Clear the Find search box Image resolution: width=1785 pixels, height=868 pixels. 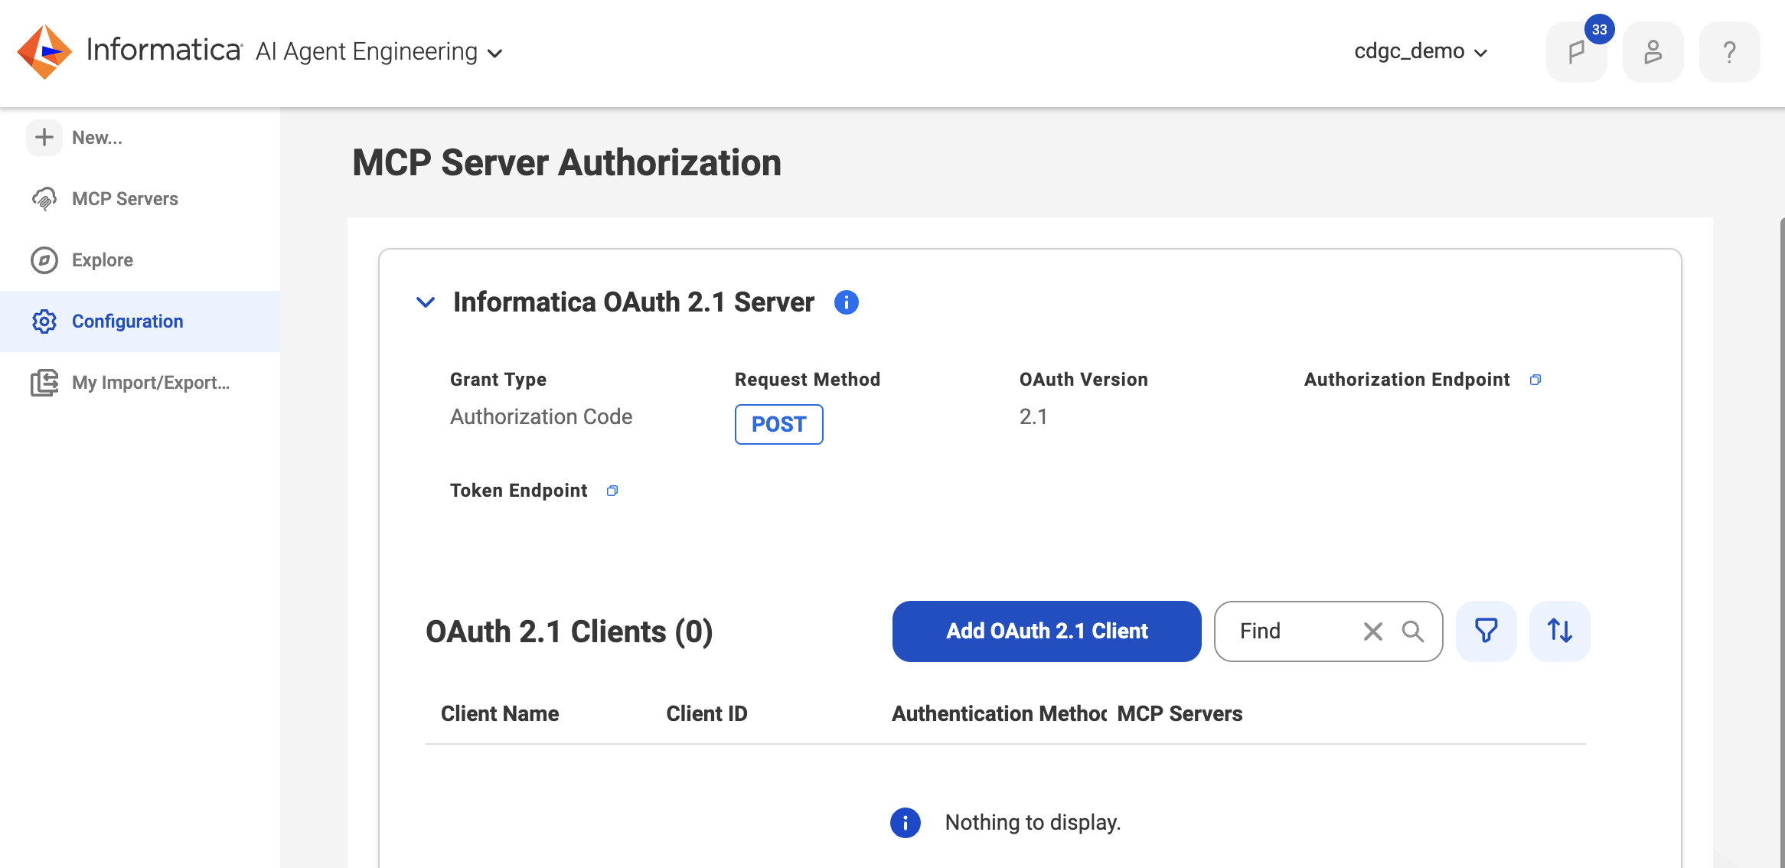[x=1372, y=631]
